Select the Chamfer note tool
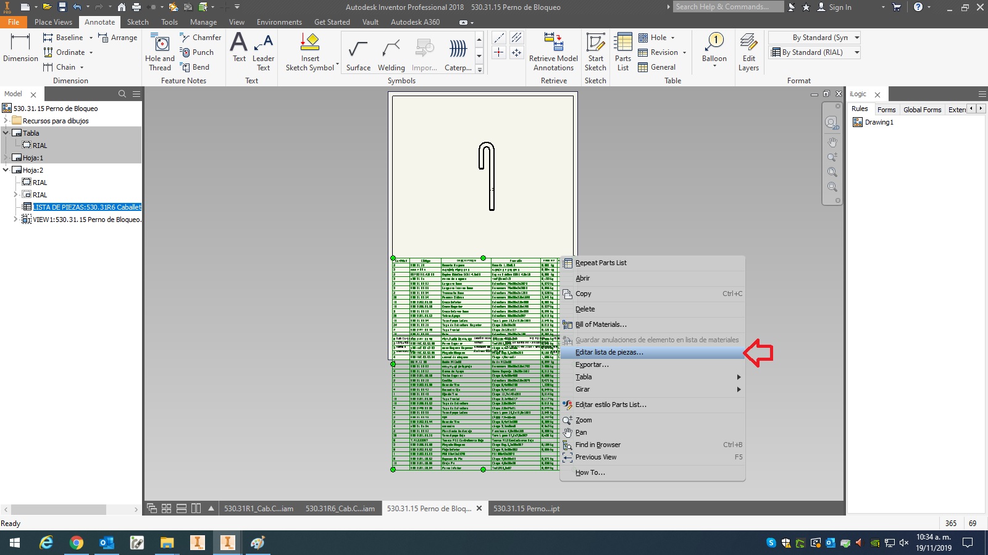 pyautogui.click(x=201, y=38)
